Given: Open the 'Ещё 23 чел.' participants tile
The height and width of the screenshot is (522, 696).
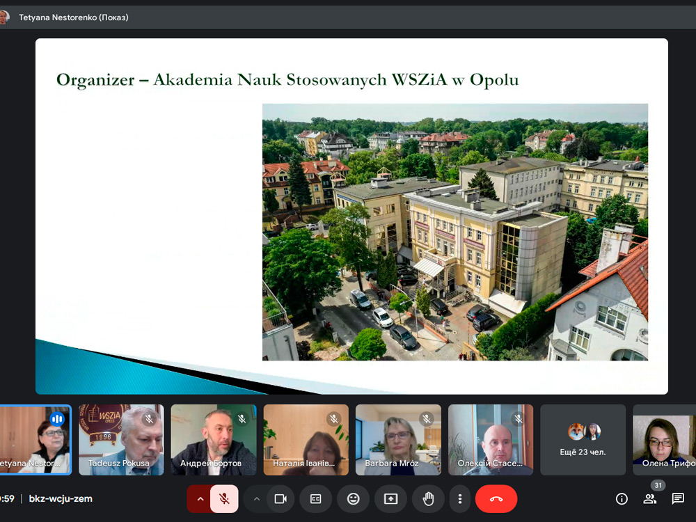Looking at the screenshot, I should tap(583, 440).
